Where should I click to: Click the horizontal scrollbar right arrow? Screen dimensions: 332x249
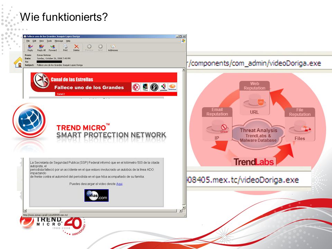pos(181,211)
